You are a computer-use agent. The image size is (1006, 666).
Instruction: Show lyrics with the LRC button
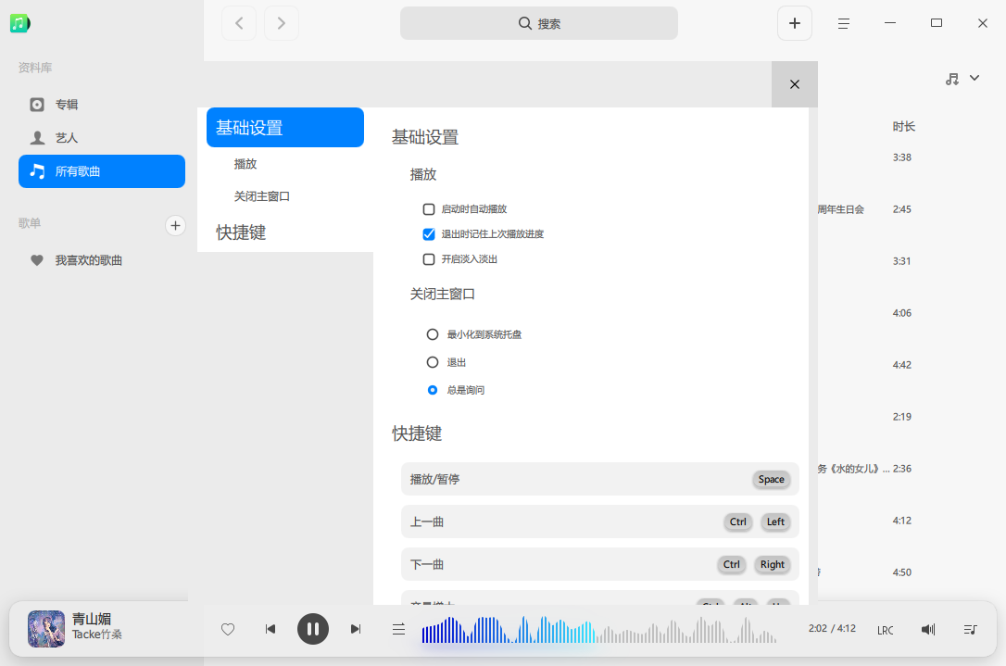886,630
